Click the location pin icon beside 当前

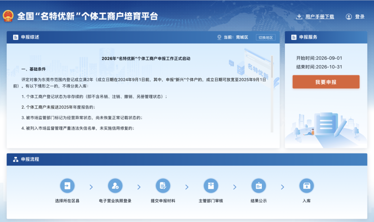coord(219,37)
